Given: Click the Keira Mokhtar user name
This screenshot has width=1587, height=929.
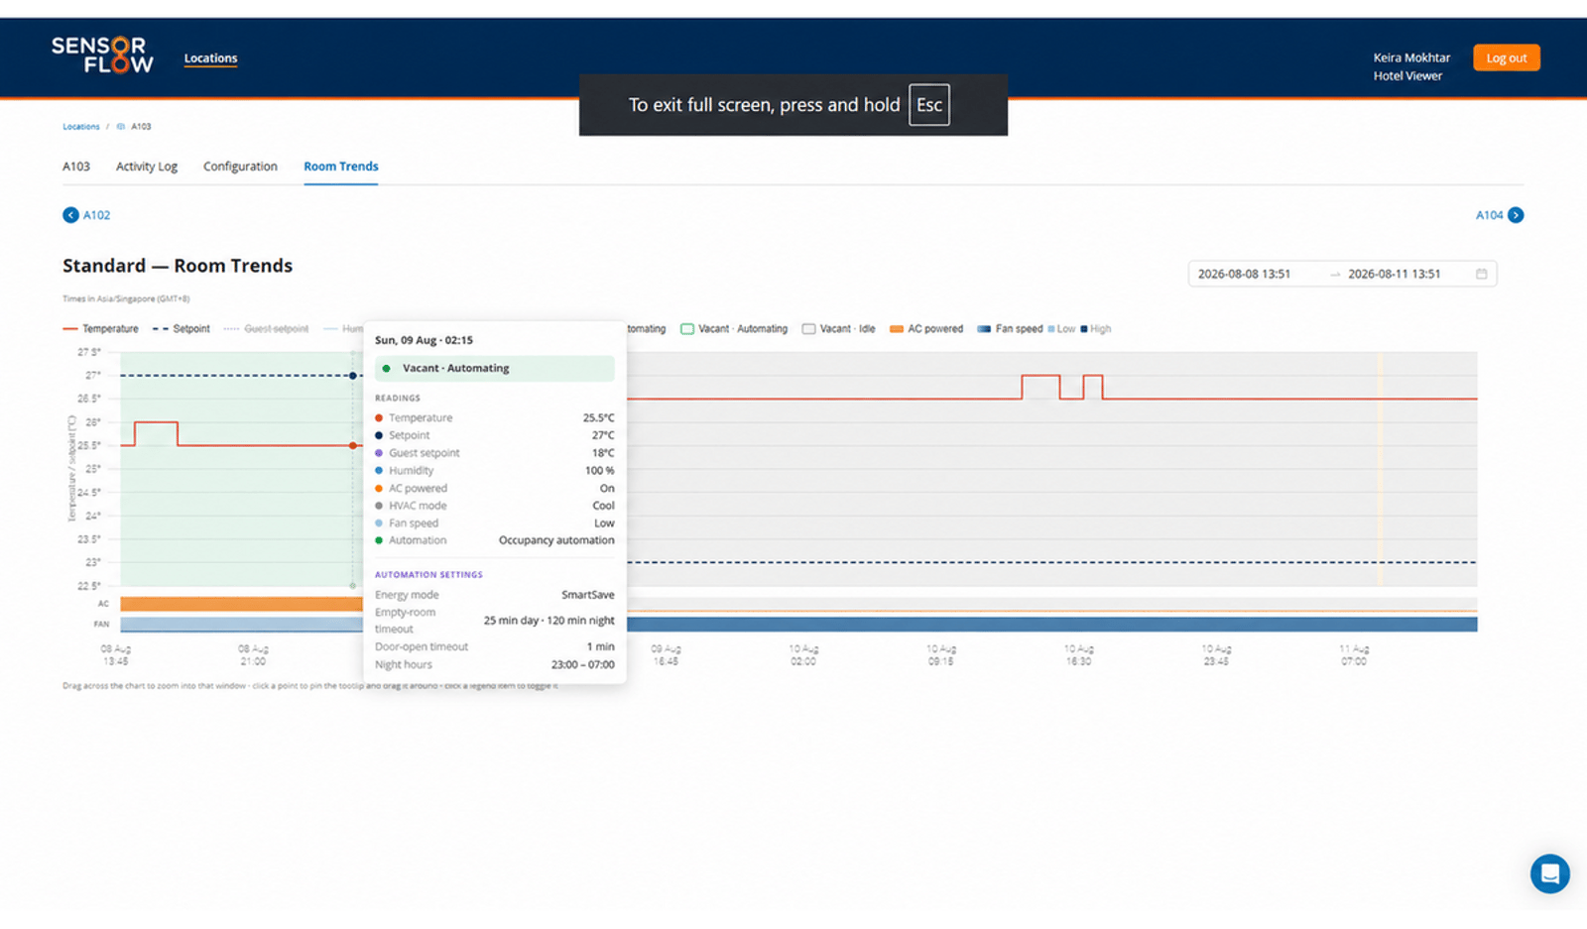Looking at the screenshot, I should click(x=1411, y=58).
